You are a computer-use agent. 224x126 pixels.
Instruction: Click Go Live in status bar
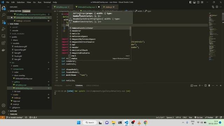point(198,117)
